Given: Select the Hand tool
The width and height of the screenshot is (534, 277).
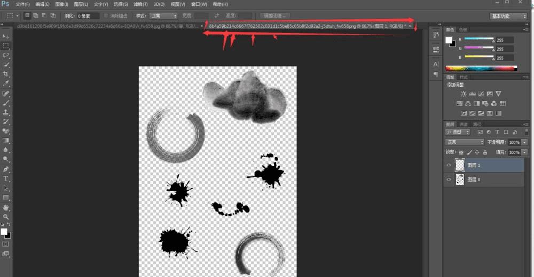Looking at the screenshot, I should (6, 208).
